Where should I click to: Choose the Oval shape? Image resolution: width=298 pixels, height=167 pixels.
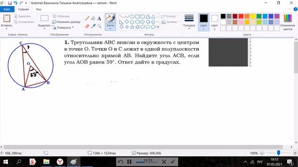pos(132,17)
